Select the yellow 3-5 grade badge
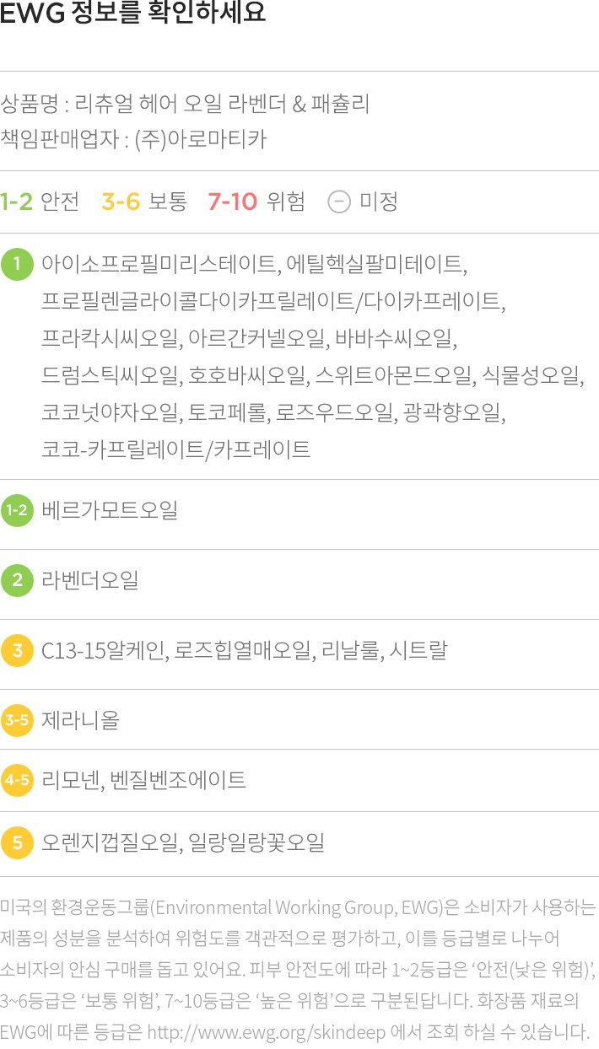599x1049 pixels. (x=17, y=720)
